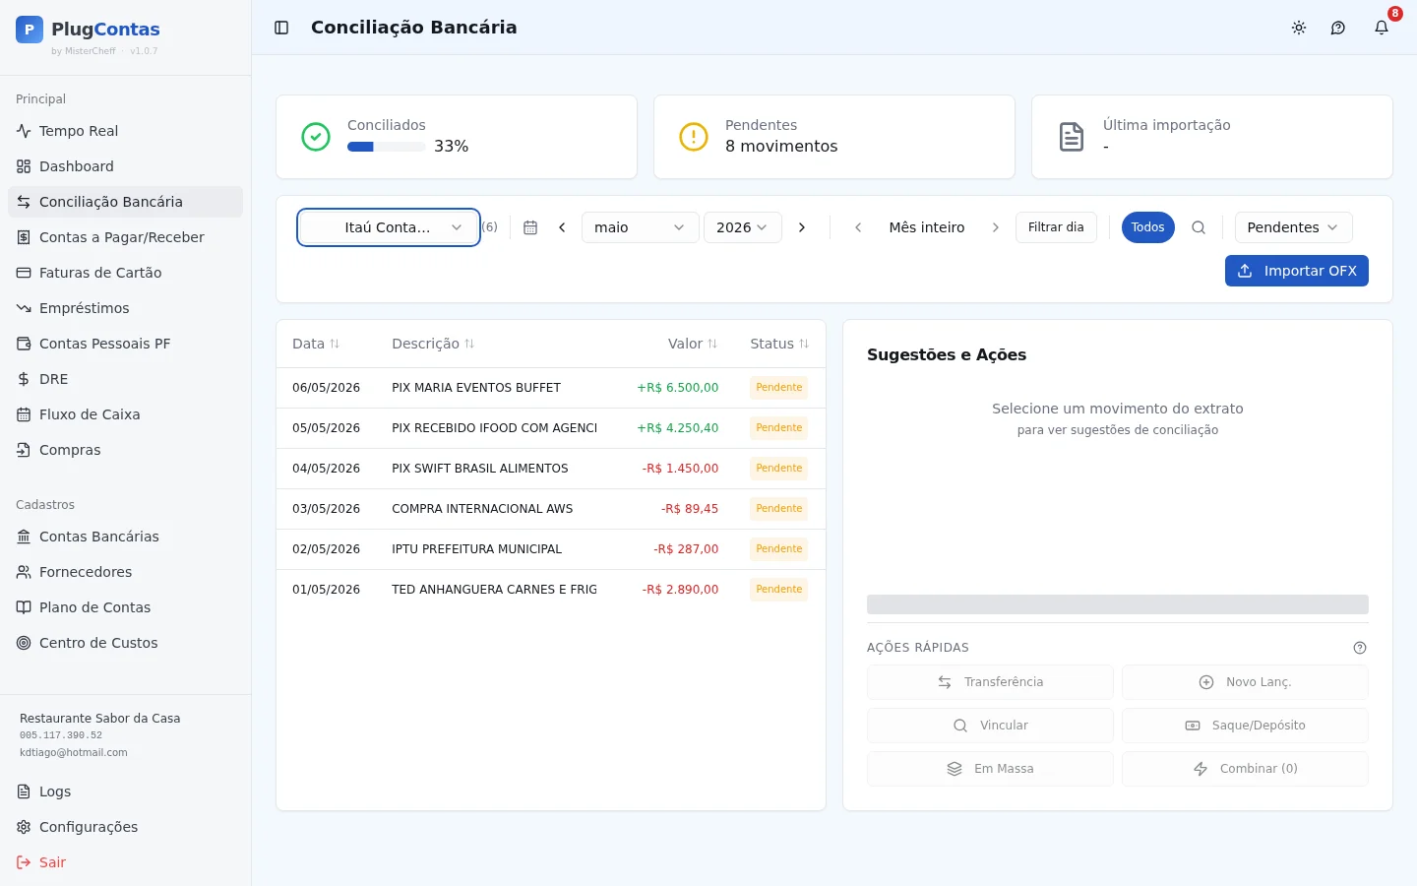The image size is (1417, 886).
Task: Toggle the Todos filter pill
Action: (1147, 227)
